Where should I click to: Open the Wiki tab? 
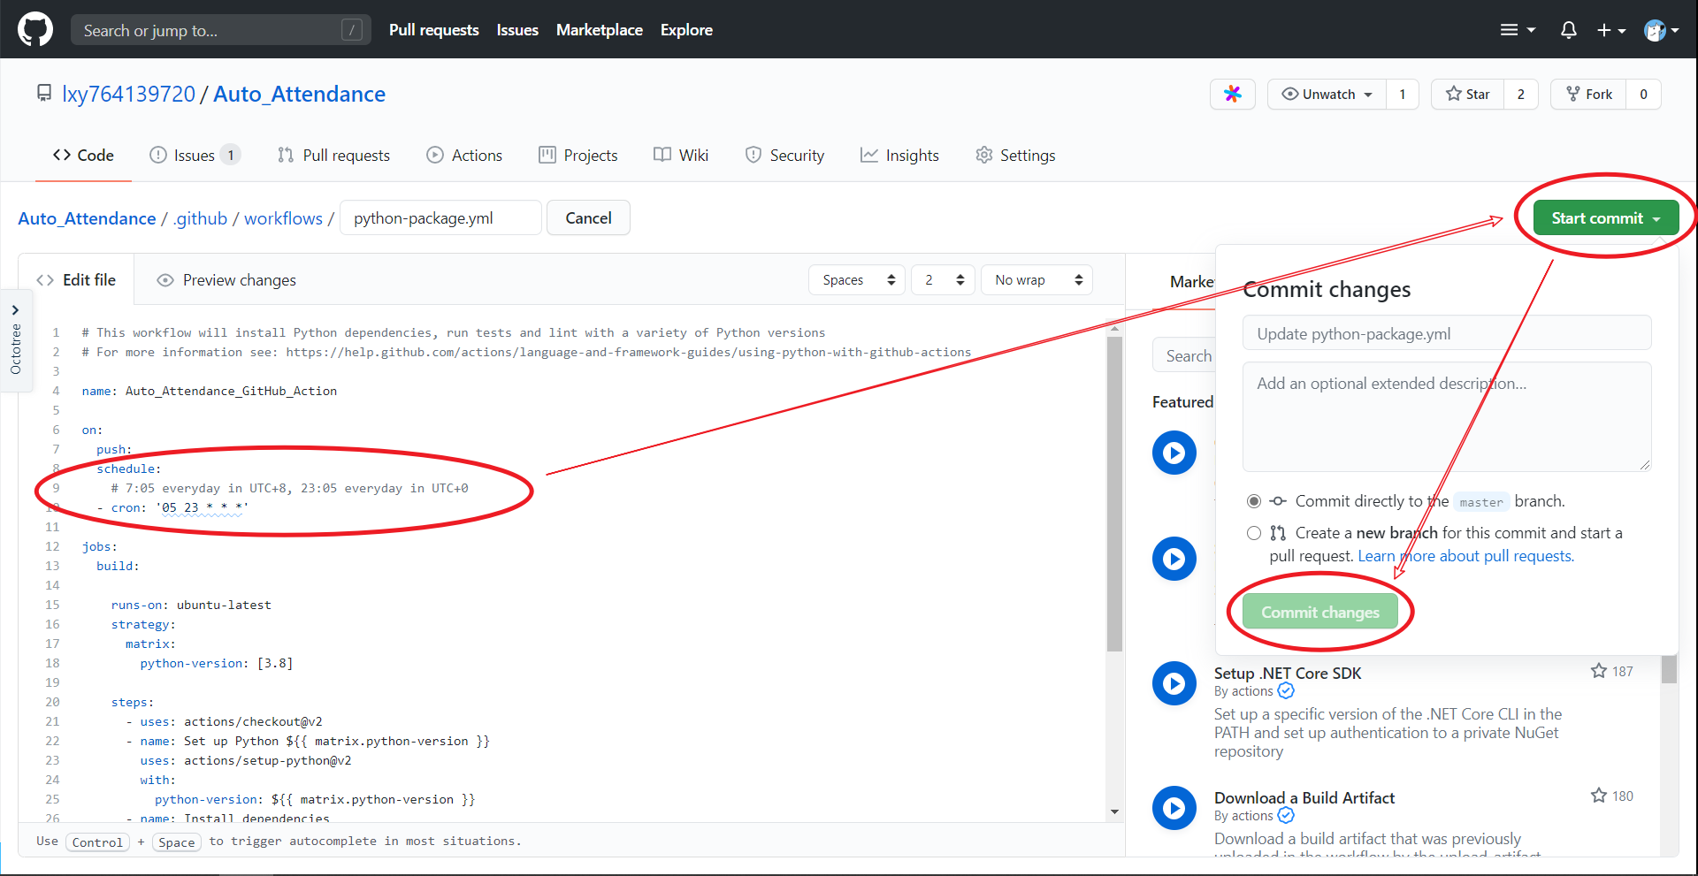click(681, 156)
